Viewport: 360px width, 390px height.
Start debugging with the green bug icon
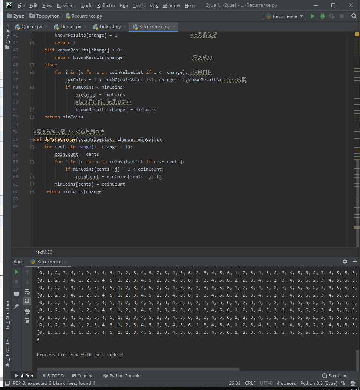[x=322, y=16]
